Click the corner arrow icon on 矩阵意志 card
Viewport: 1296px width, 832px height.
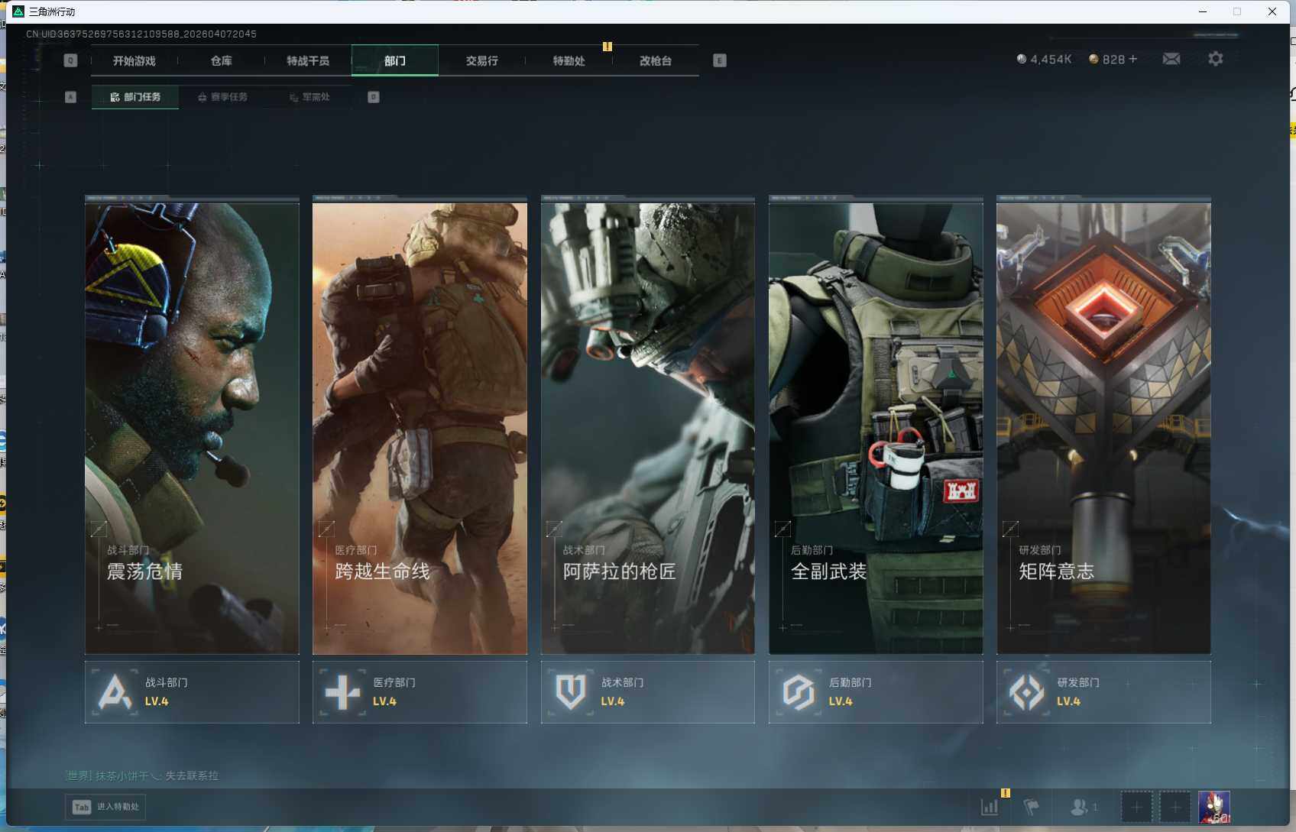(x=1010, y=529)
